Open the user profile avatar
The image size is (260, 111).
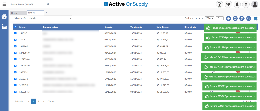(255, 4)
